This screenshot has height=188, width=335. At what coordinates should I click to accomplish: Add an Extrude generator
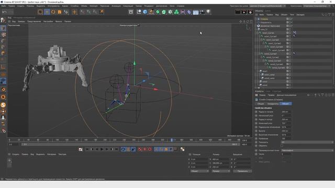[164, 12]
